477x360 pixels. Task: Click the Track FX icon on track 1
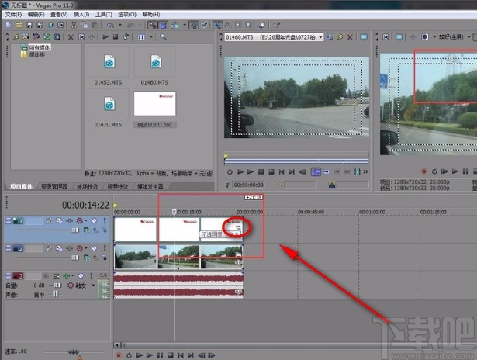(68, 221)
